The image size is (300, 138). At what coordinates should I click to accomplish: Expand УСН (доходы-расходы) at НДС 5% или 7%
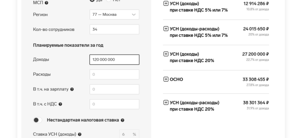coord(166,29)
